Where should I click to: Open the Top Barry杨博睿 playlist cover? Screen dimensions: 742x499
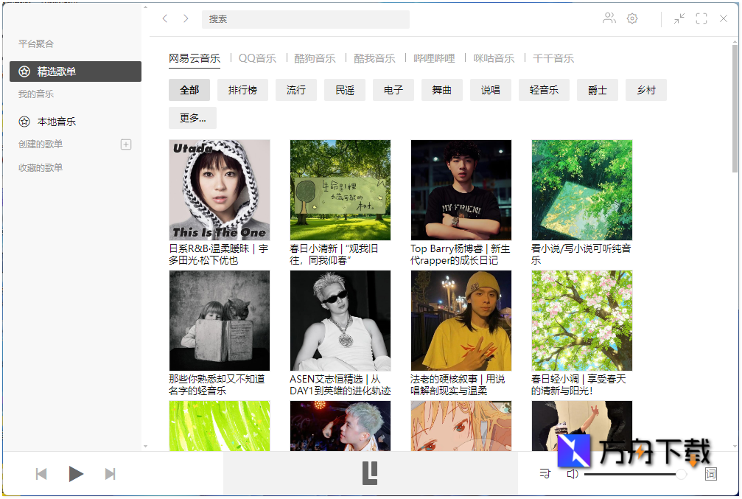tap(461, 190)
